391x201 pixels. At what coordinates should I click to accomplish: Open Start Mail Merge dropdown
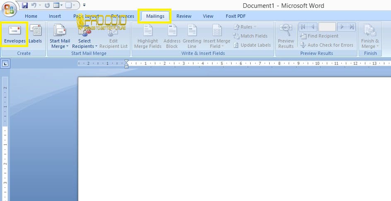[60, 36]
